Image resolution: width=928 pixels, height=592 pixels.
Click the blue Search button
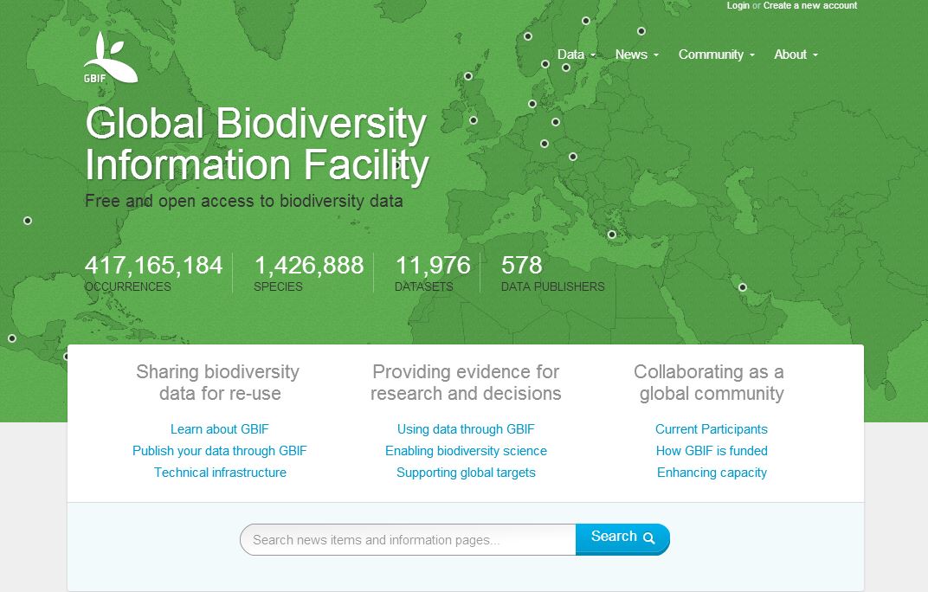[x=622, y=539]
